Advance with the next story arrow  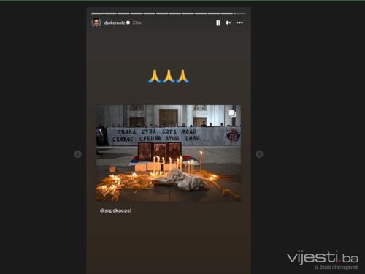[x=259, y=154]
